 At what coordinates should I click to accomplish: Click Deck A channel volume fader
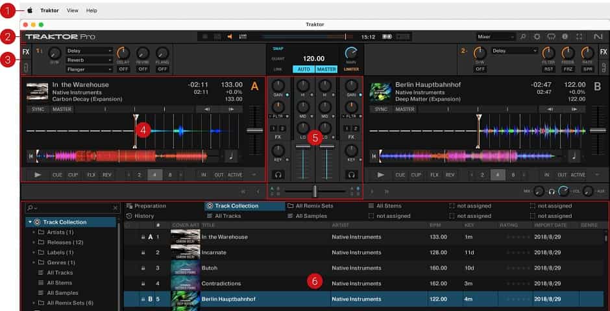(304, 146)
